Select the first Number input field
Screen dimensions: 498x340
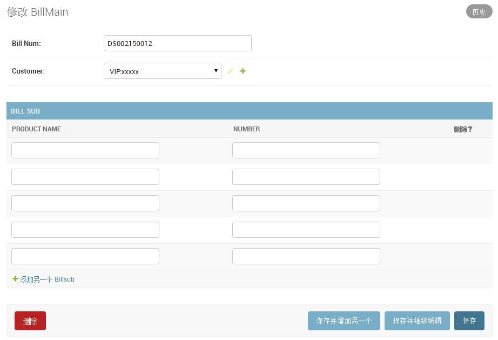pyautogui.click(x=306, y=150)
